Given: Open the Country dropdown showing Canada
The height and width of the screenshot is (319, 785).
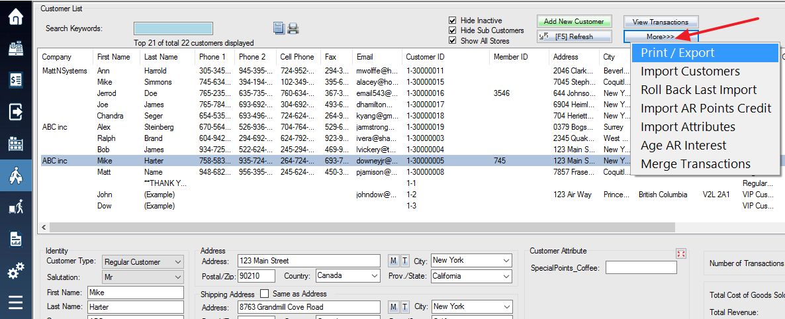Looking at the screenshot, I should [348, 275].
